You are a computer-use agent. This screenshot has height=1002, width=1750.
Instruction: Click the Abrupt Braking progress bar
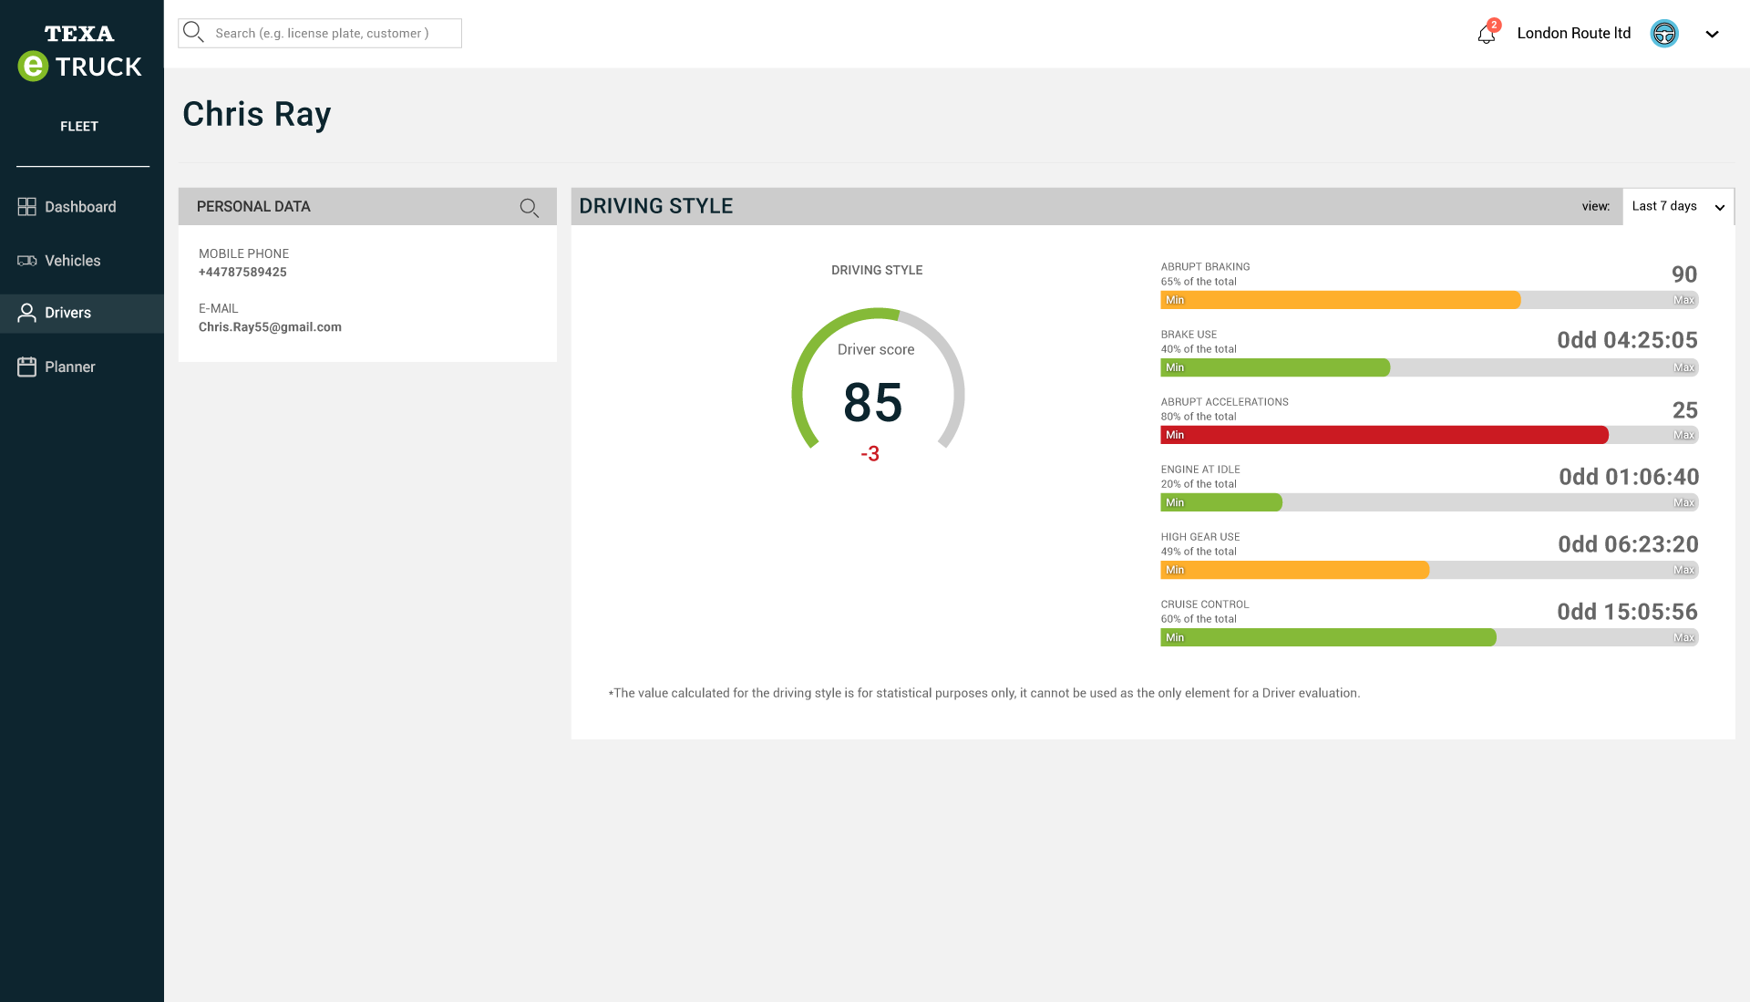click(1429, 300)
